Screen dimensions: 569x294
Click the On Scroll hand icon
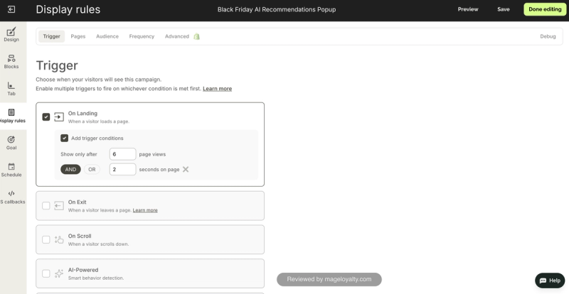pos(59,239)
